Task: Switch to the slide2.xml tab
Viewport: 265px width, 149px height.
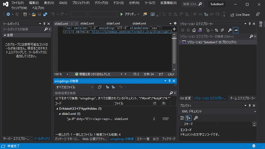Action: pyautogui.click(x=87, y=23)
